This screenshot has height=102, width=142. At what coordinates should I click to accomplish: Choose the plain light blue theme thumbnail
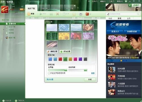click(52, 27)
